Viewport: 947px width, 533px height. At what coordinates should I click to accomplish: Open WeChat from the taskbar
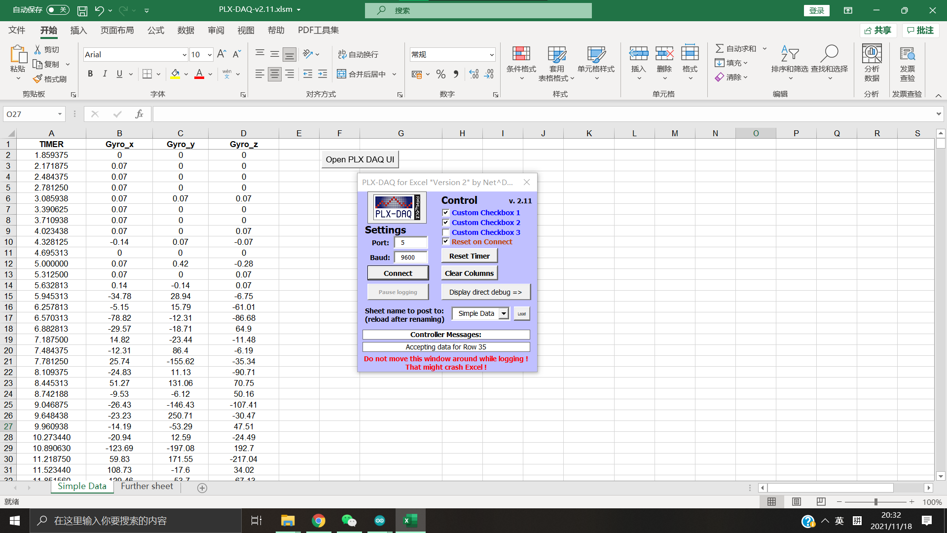pyautogui.click(x=349, y=521)
